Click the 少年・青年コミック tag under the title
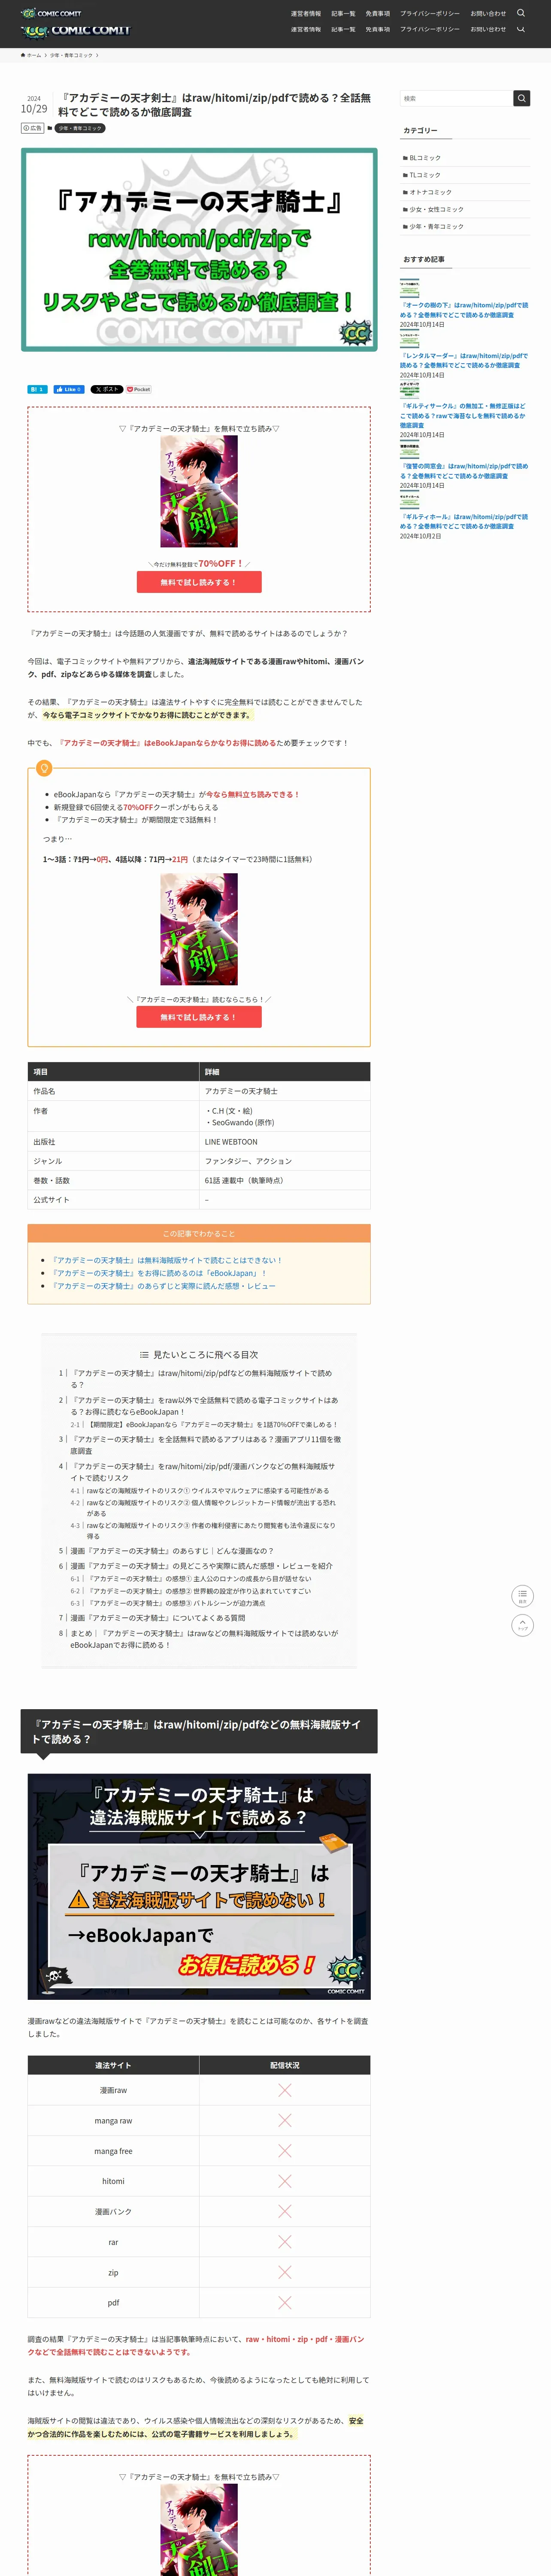Viewport: 551px width, 2576px height. pos(80,128)
